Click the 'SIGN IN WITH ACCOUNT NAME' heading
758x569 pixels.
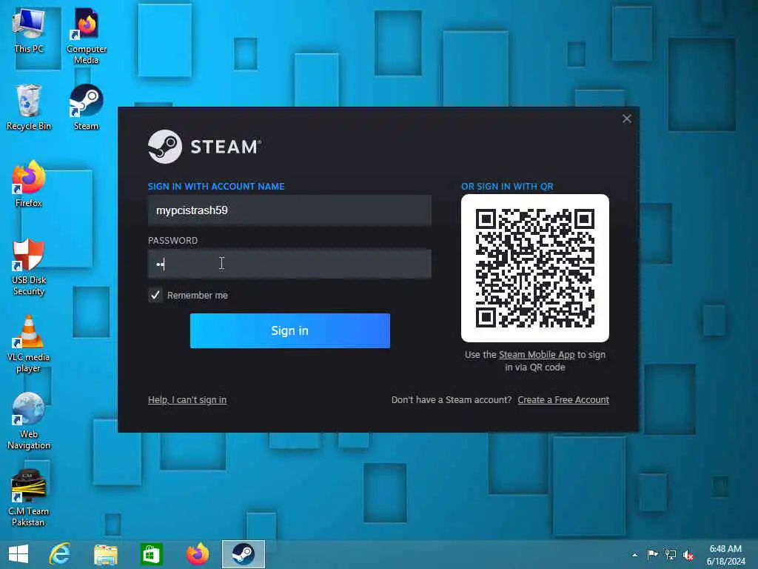pos(216,186)
